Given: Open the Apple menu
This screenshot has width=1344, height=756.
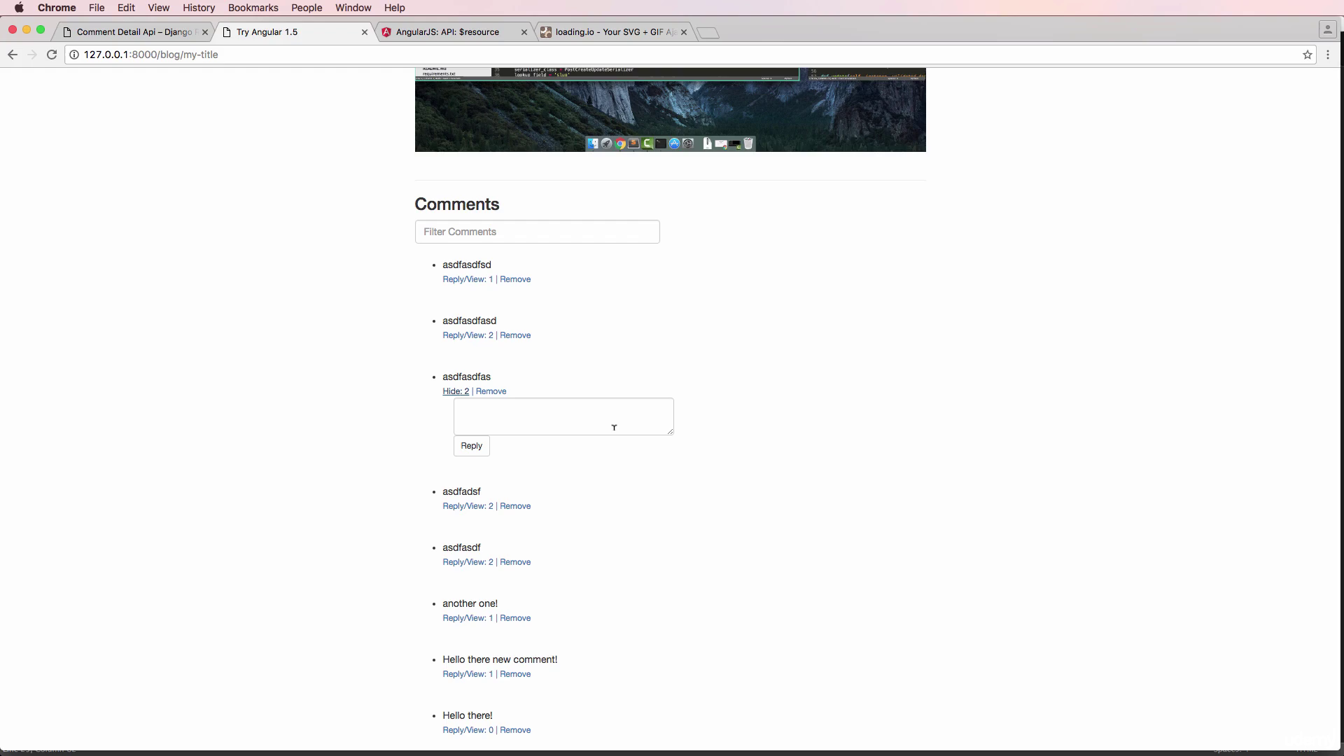Looking at the screenshot, I should point(19,8).
